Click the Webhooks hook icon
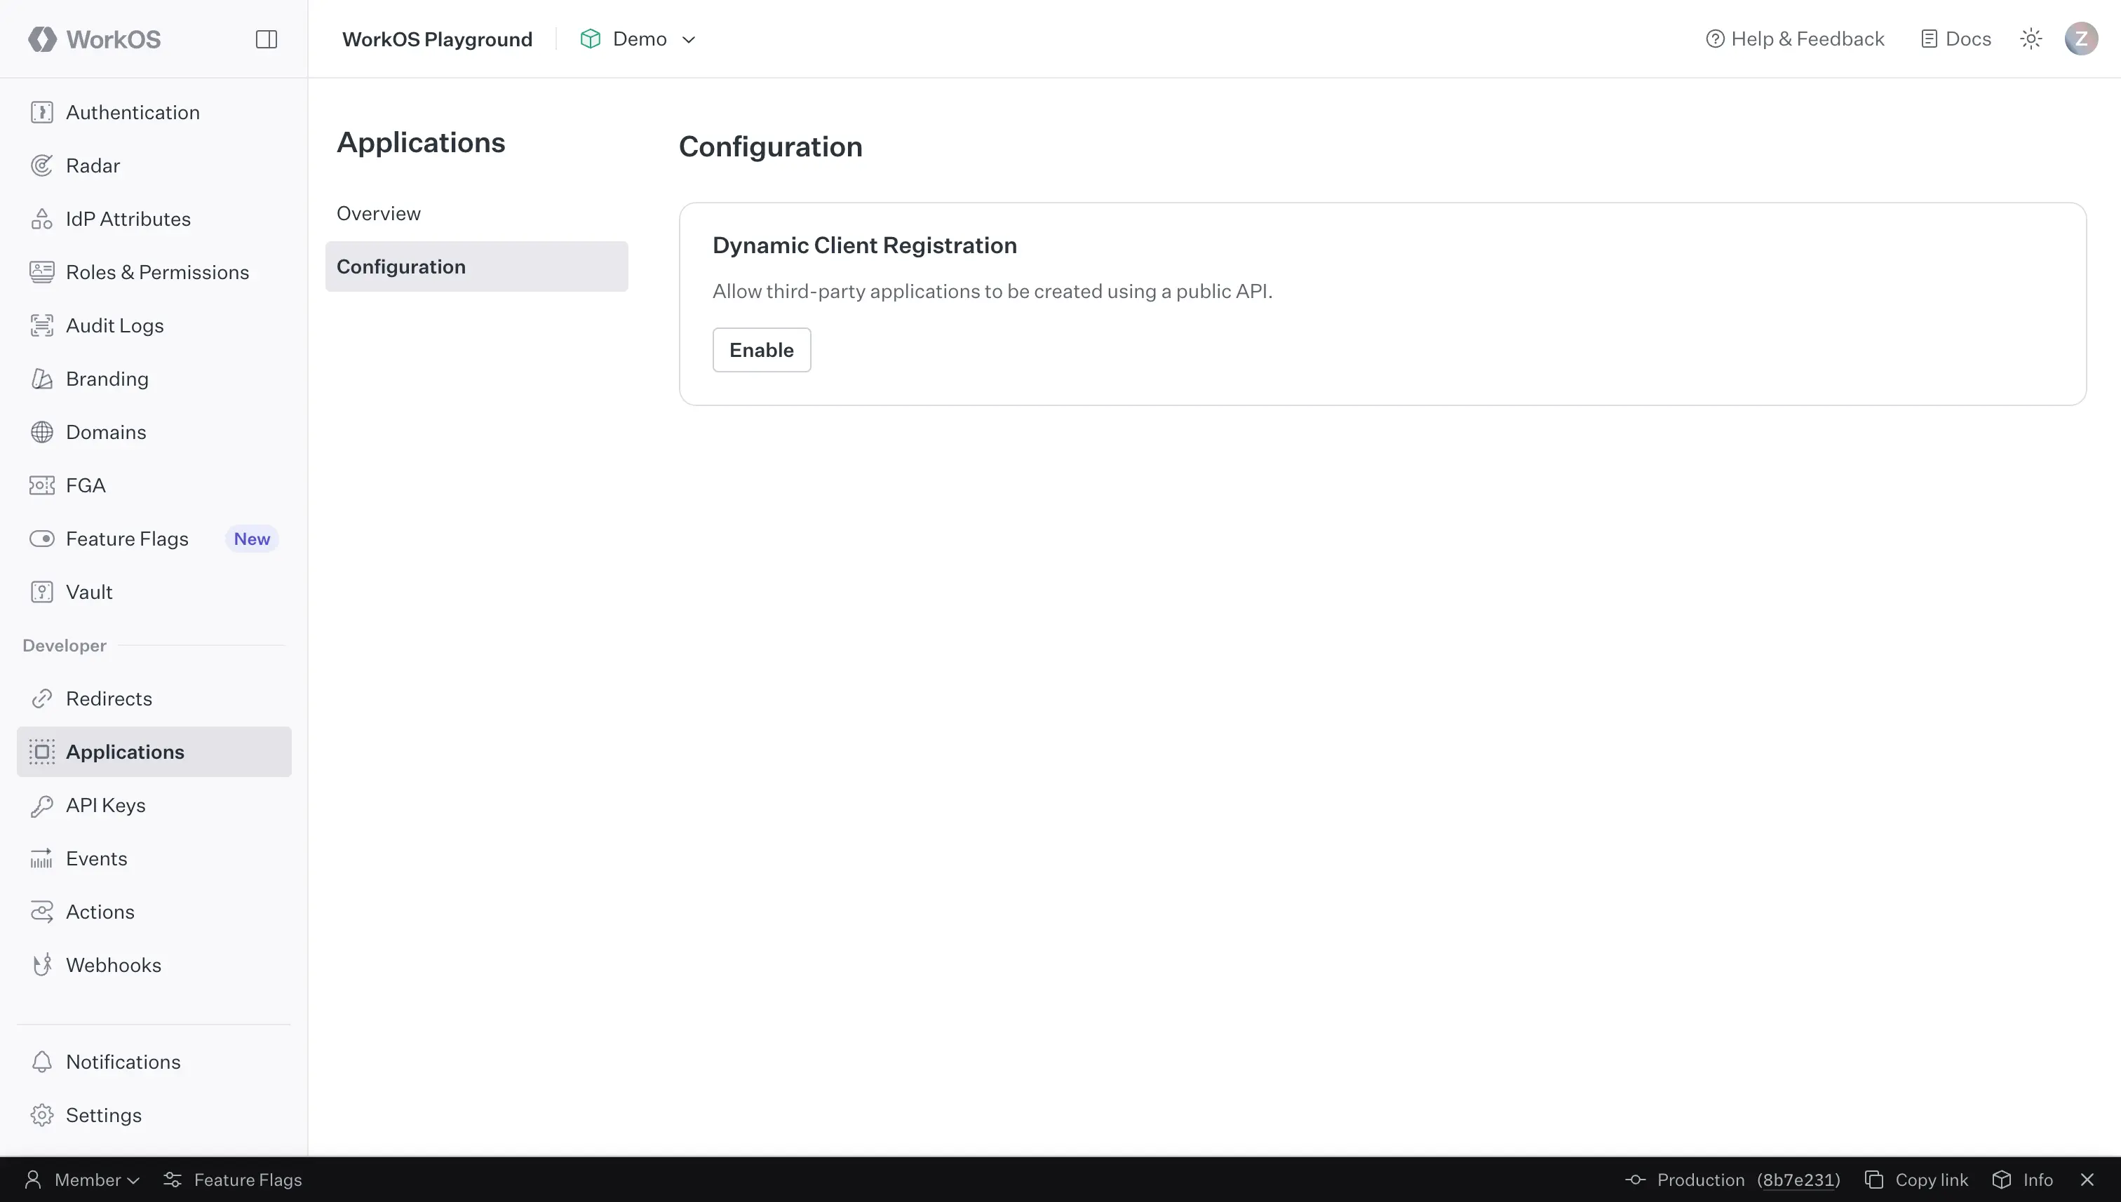The height and width of the screenshot is (1202, 2121). coord(42,965)
